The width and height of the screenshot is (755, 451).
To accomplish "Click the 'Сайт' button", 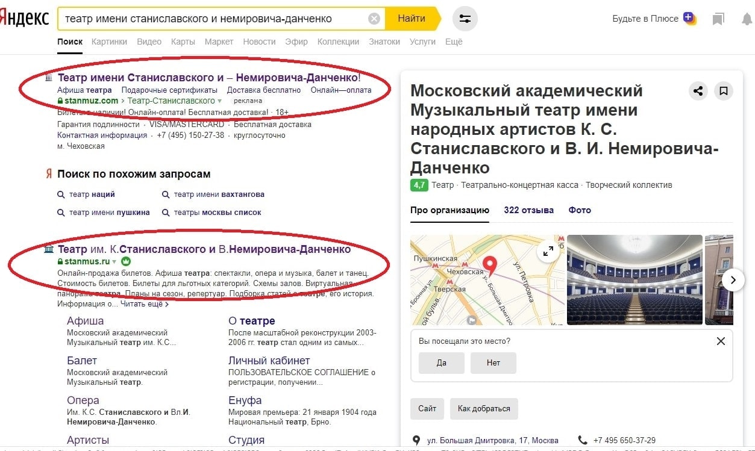I will 427,408.
